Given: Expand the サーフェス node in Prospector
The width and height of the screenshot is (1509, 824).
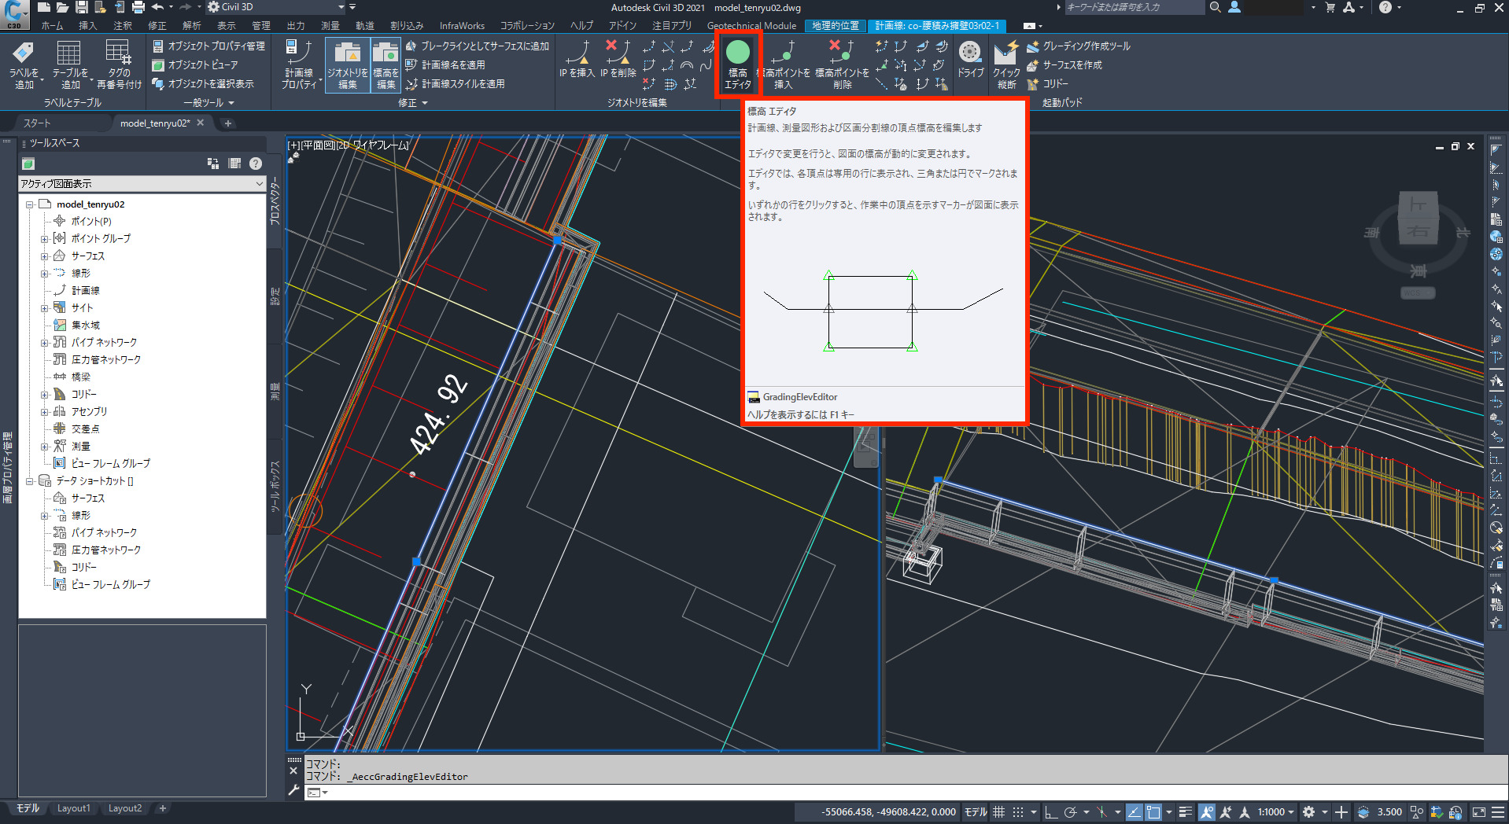Looking at the screenshot, I should [46, 256].
